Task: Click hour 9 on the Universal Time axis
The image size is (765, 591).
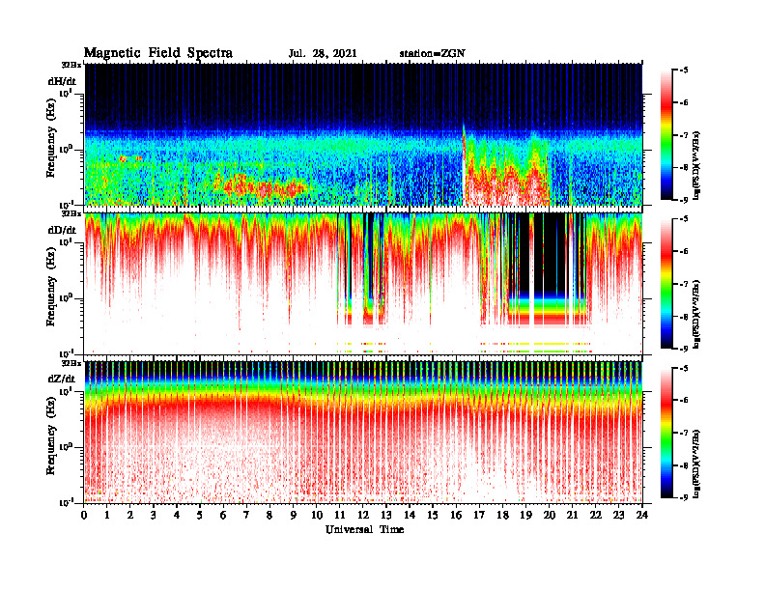Action: 294,516
